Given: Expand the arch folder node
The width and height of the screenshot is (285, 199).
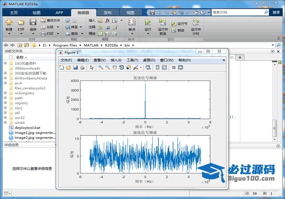Looking at the screenshot, I should 5,83.
